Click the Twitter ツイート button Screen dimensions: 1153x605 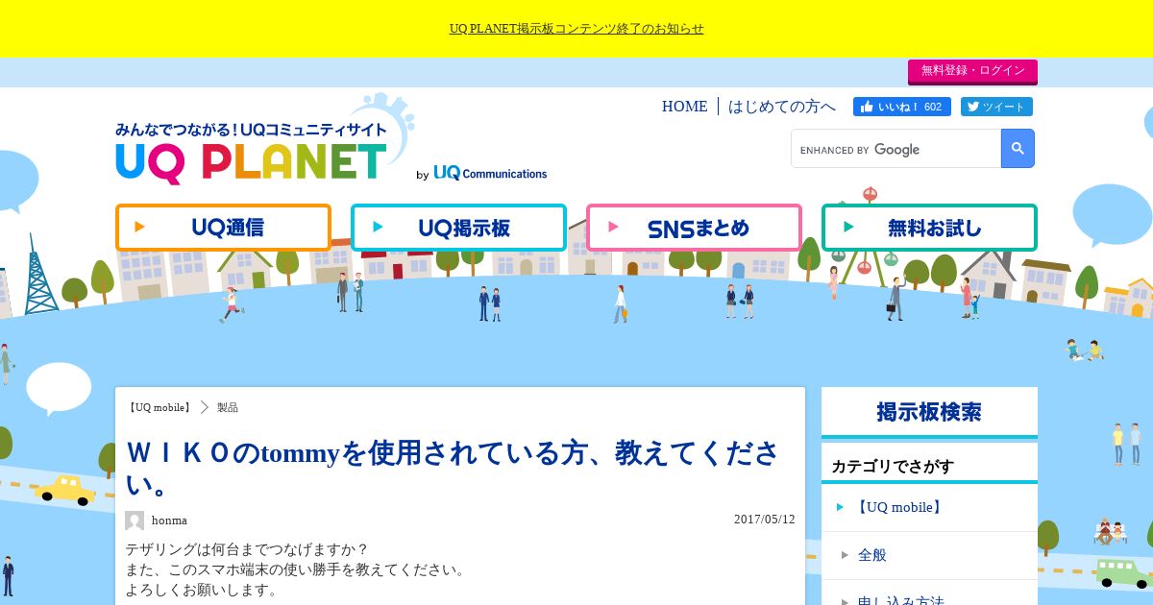coord(996,107)
